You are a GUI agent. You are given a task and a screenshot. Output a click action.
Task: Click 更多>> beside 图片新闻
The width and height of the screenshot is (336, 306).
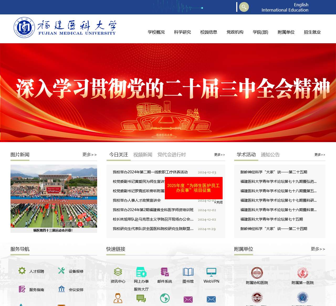pos(90,155)
